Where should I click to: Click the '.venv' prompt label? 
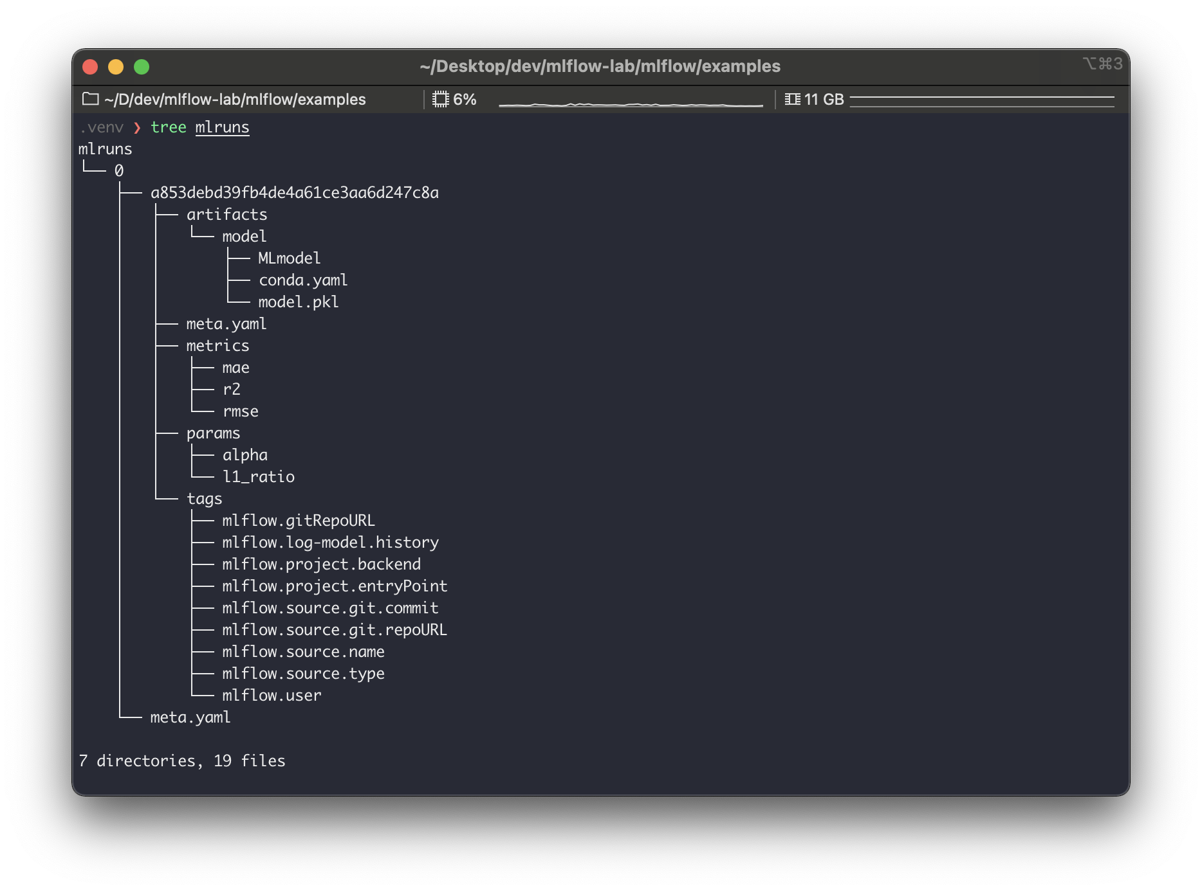click(102, 127)
